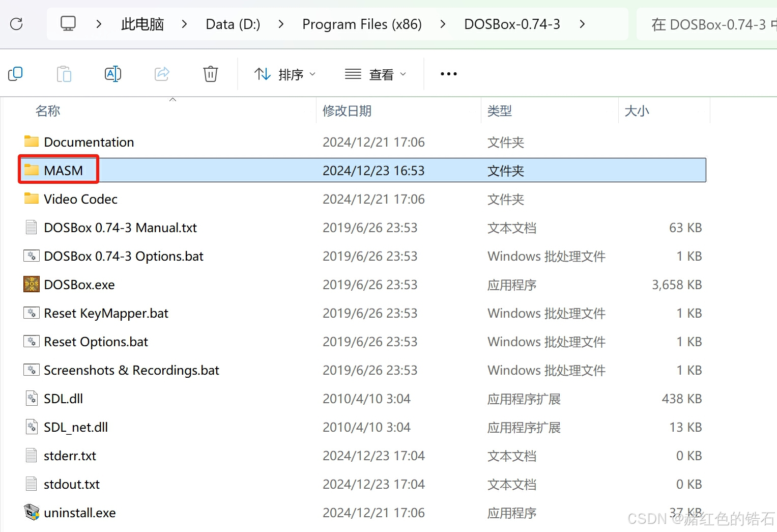Viewport: 777px width, 532px height.
Task: Open the 查看 view dropdown
Action: (x=376, y=74)
